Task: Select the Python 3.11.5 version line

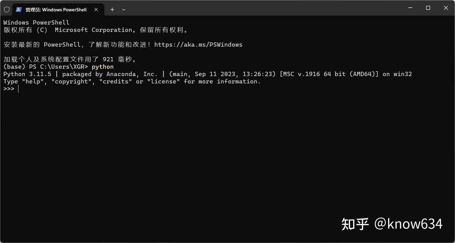Action: coord(123,74)
